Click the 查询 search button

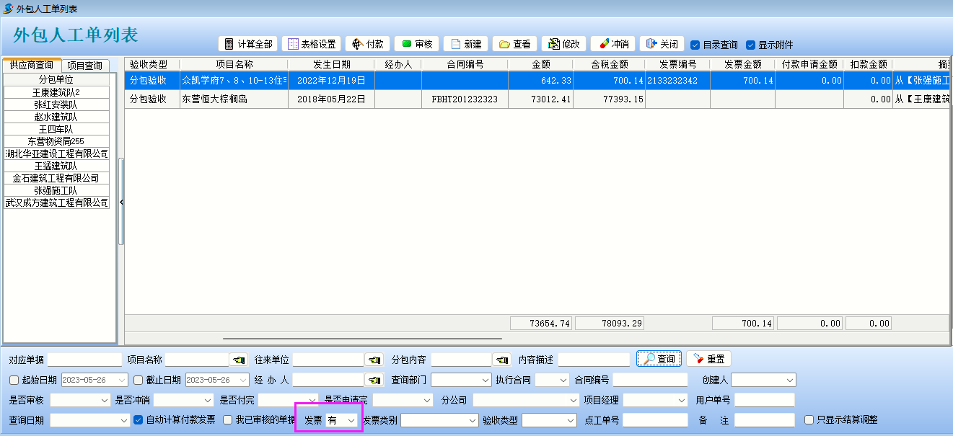659,359
